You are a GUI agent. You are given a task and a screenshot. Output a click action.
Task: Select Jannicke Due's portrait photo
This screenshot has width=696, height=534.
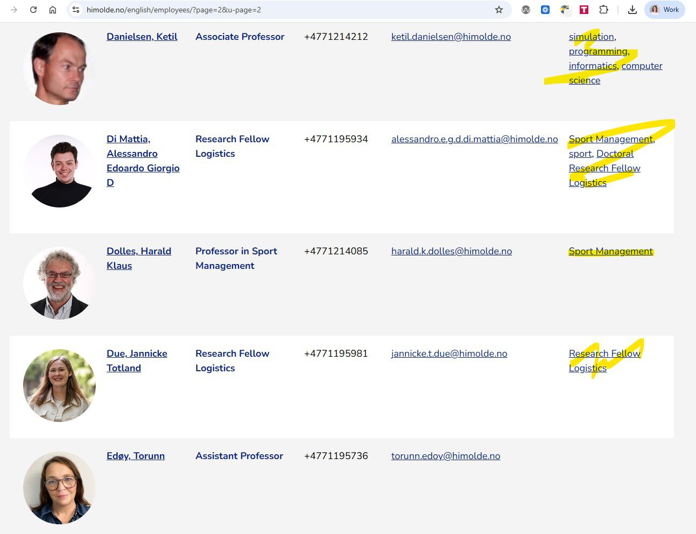tap(59, 385)
